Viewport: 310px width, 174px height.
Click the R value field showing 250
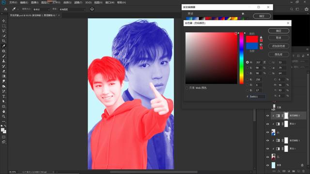click(259, 79)
